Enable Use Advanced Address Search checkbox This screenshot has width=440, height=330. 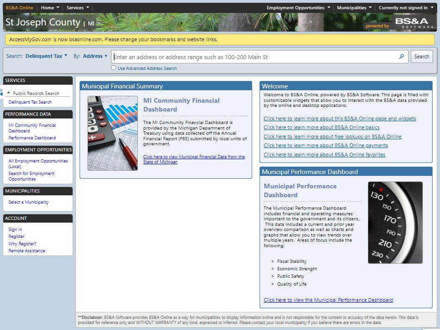[114, 68]
